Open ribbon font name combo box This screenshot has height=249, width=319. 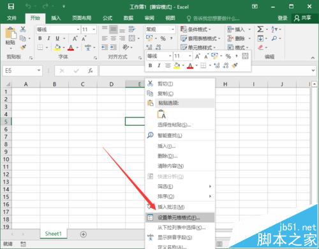(58, 29)
